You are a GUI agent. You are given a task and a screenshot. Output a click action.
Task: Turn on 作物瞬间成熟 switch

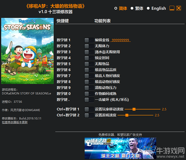[89, 94]
